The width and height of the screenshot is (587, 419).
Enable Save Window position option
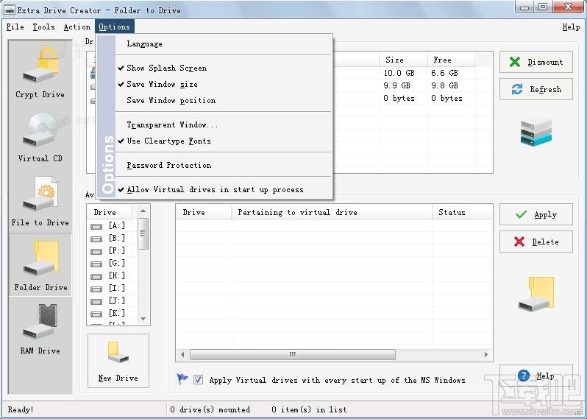coord(224,100)
